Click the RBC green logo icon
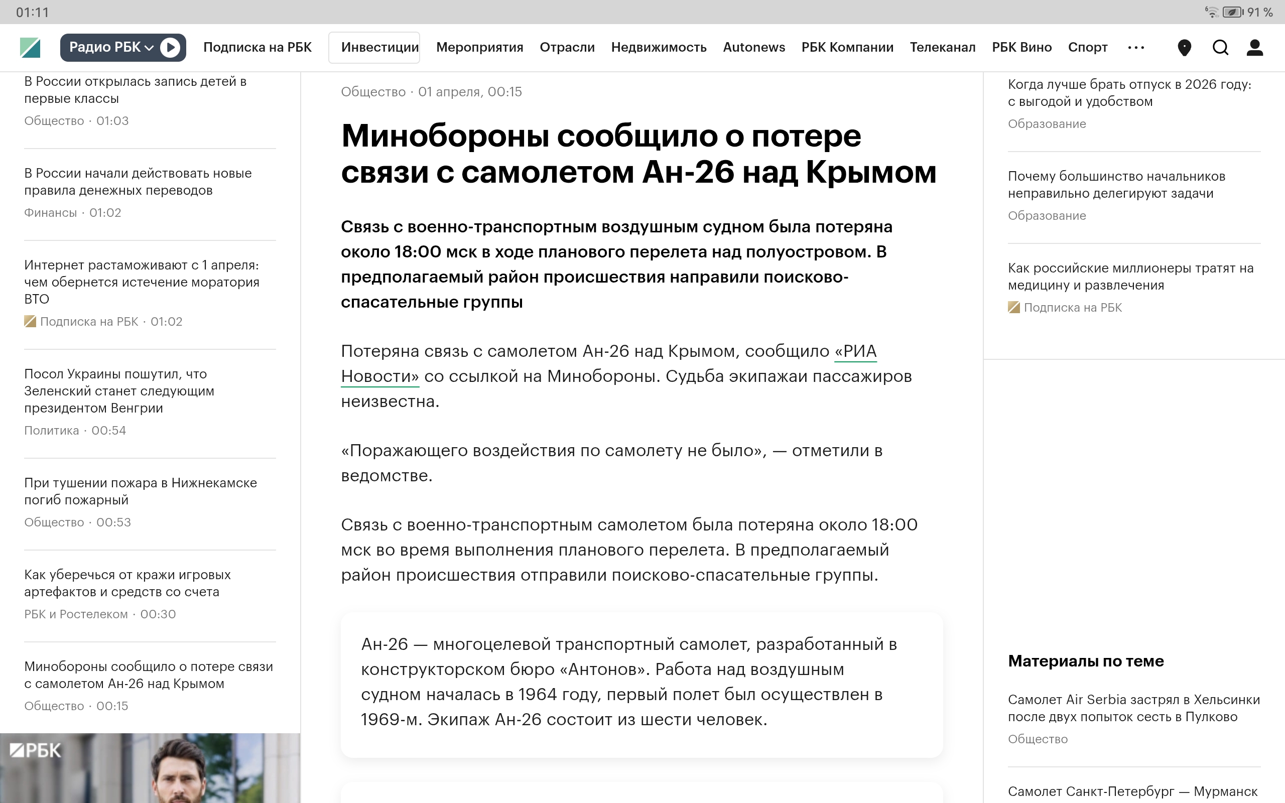Screen dimensions: 1285x803 (30, 48)
